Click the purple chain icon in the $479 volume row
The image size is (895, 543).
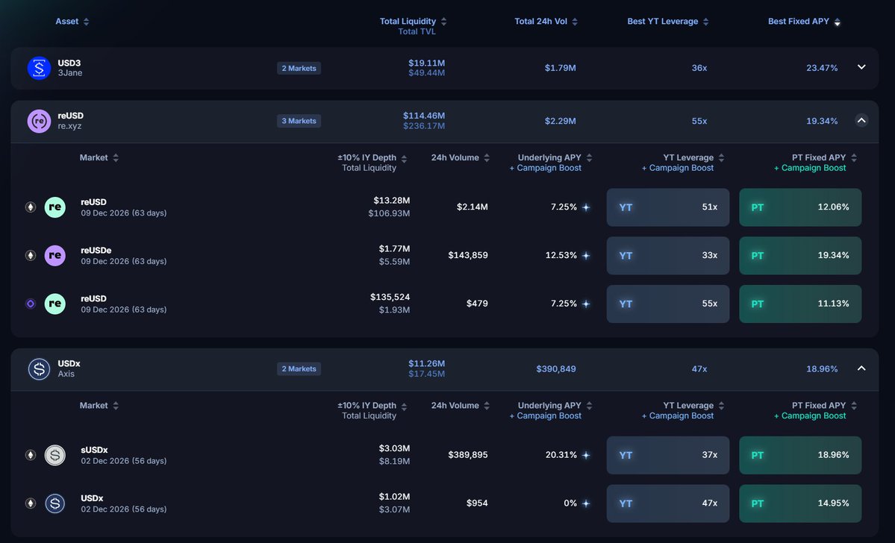click(x=31, y=304)
